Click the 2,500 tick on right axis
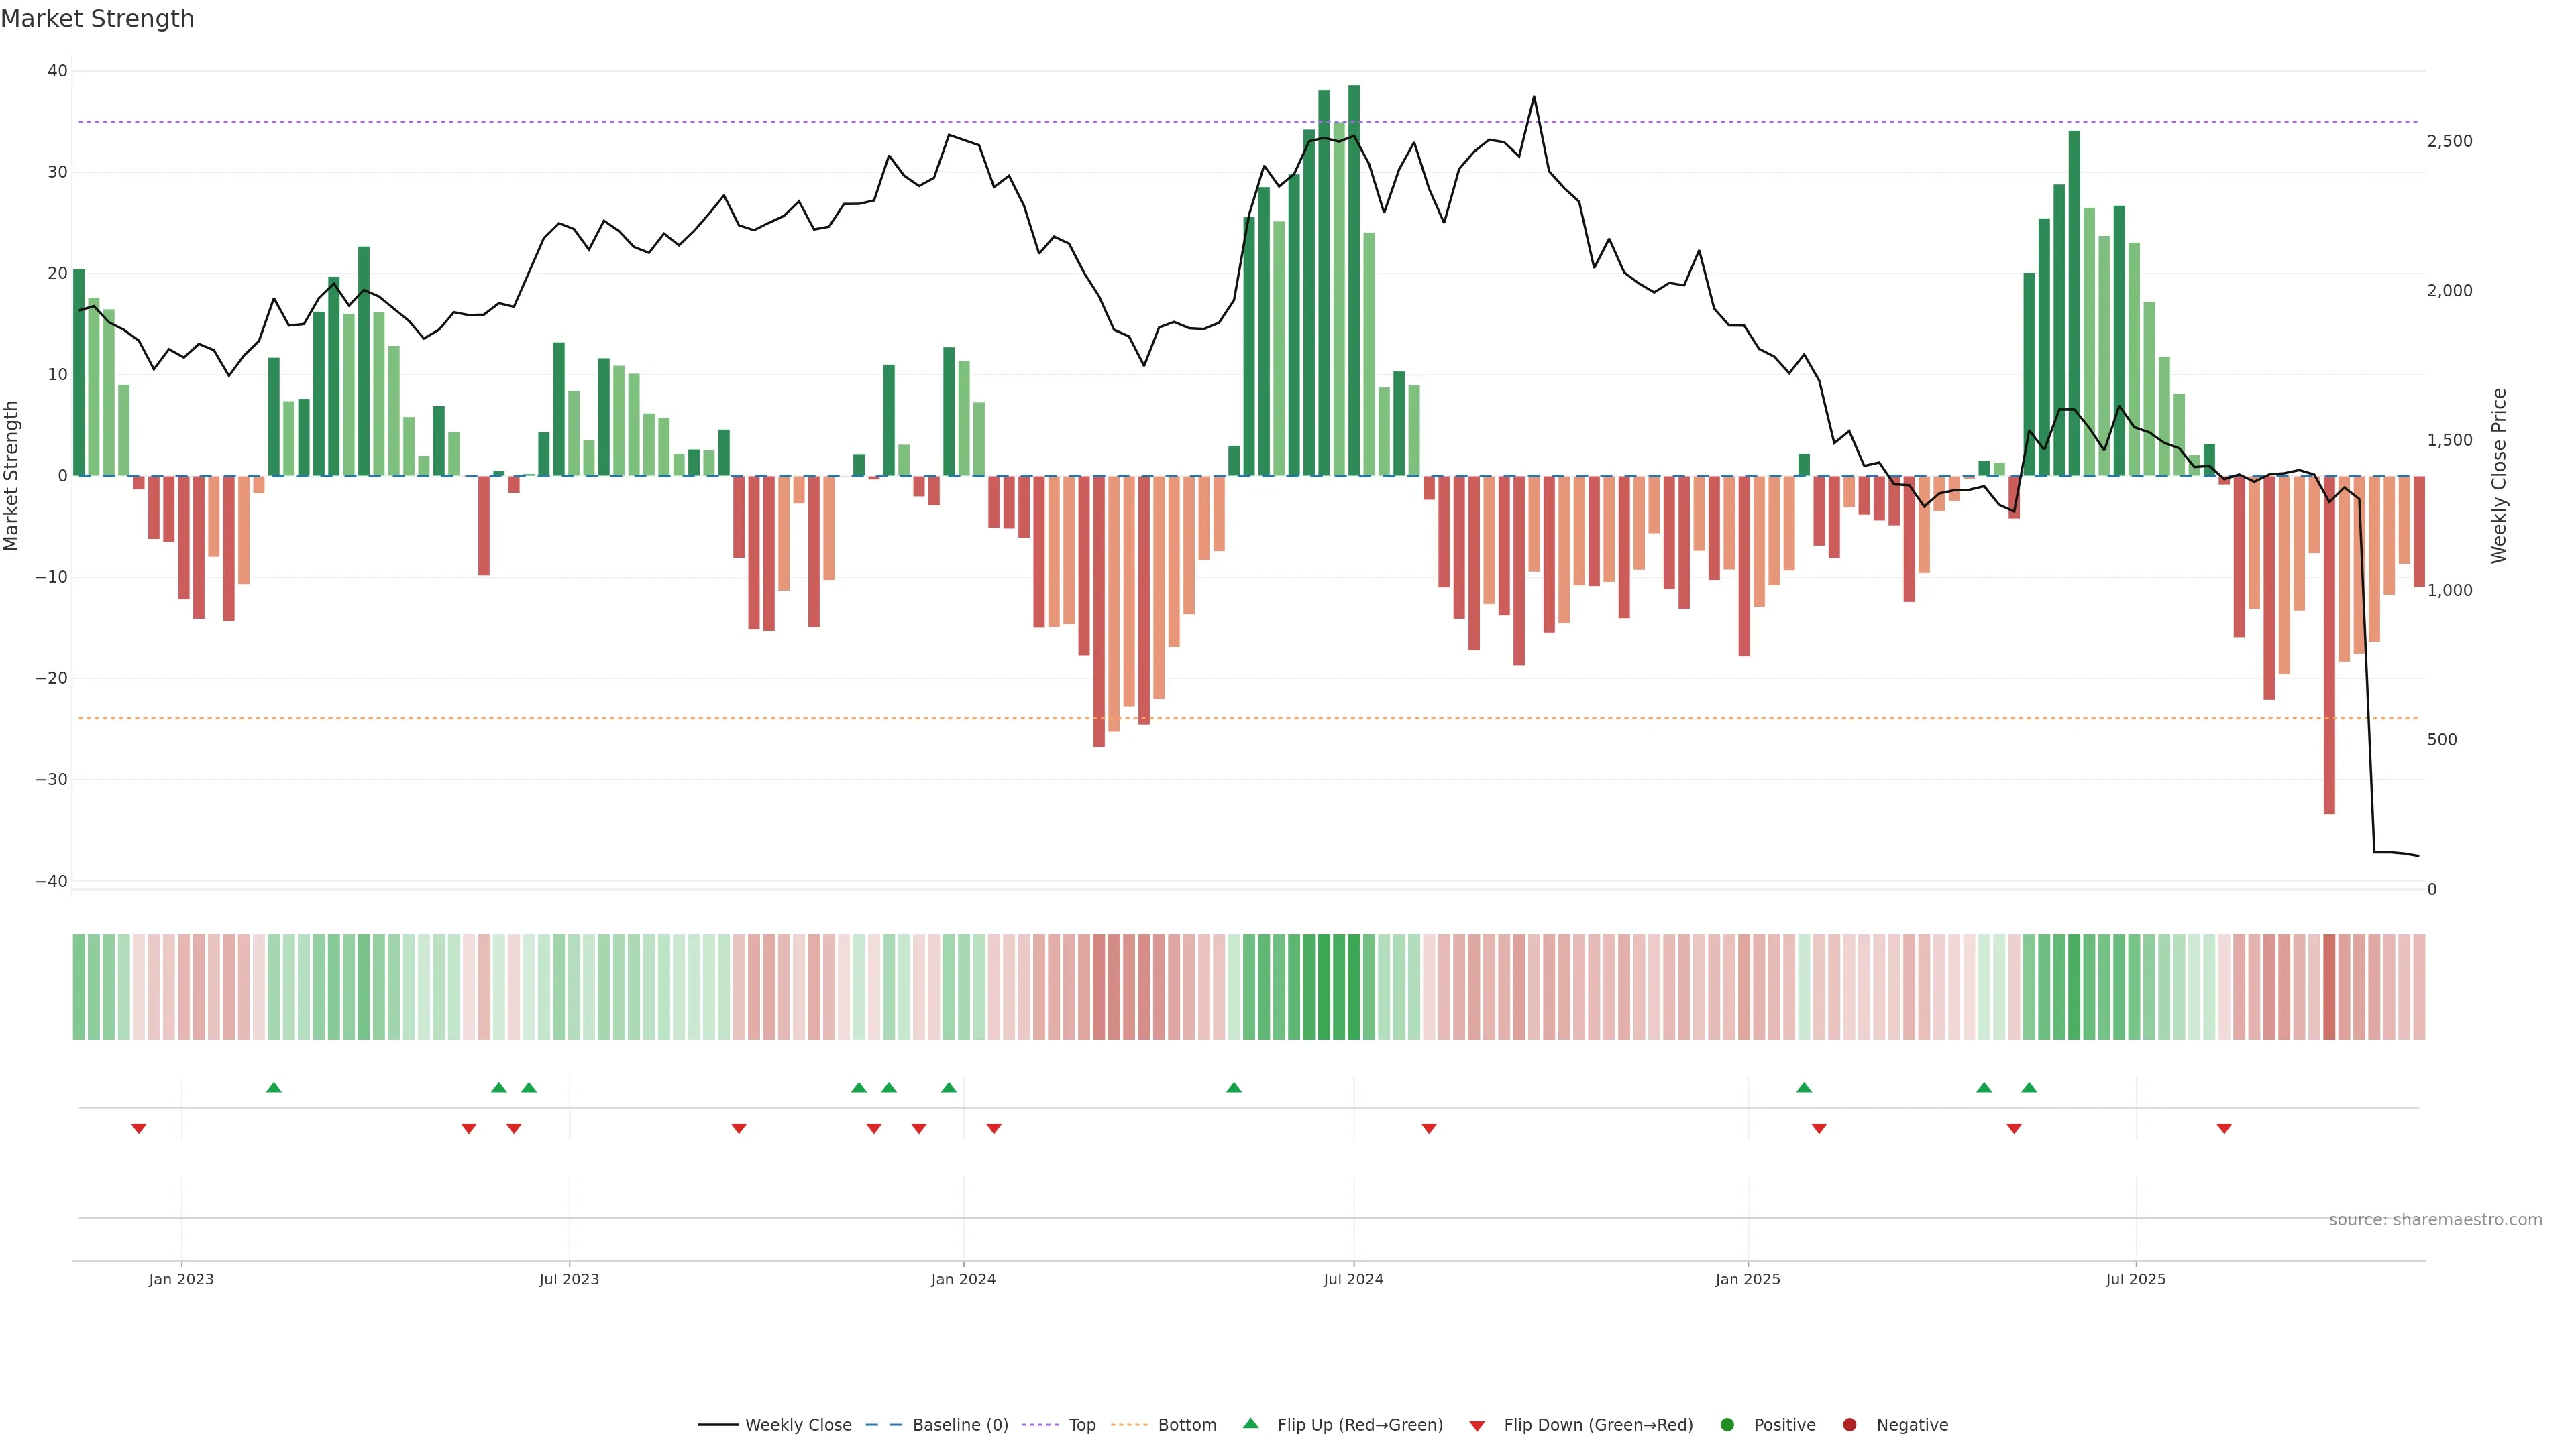This screenshot has height=1448, width=2576. (x=2449, y=141)
